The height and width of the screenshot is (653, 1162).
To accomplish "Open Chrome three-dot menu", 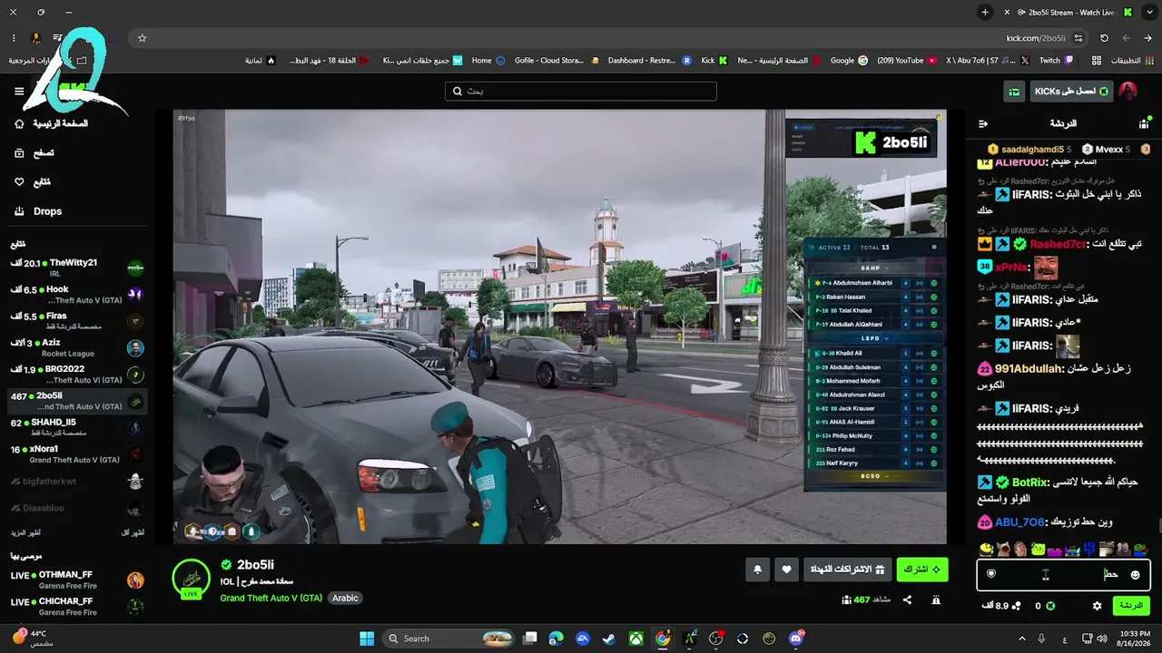I will click(x=14, y=38).
